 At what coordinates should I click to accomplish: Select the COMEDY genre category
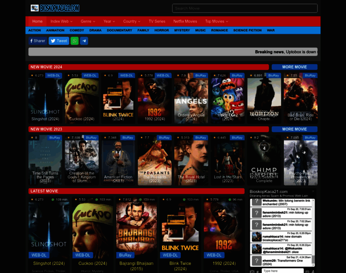77,30
